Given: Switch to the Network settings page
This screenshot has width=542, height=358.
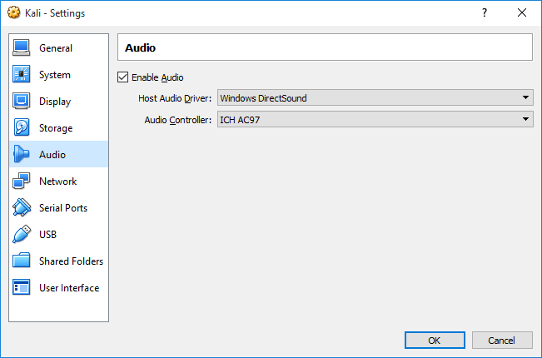Looking at the screenshot, I should pyautogui.click(x=59, y=181).
